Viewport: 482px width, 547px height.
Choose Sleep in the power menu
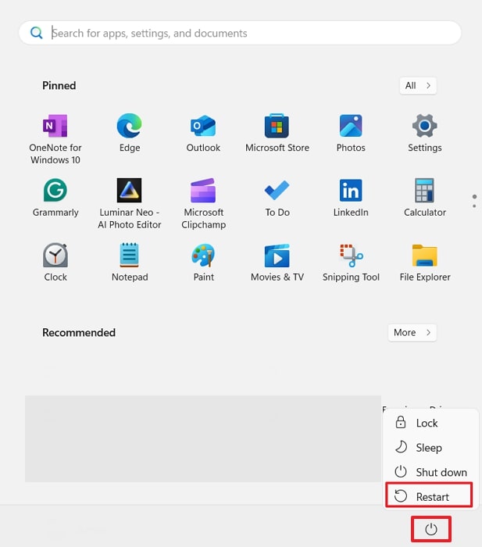[430, 447]
